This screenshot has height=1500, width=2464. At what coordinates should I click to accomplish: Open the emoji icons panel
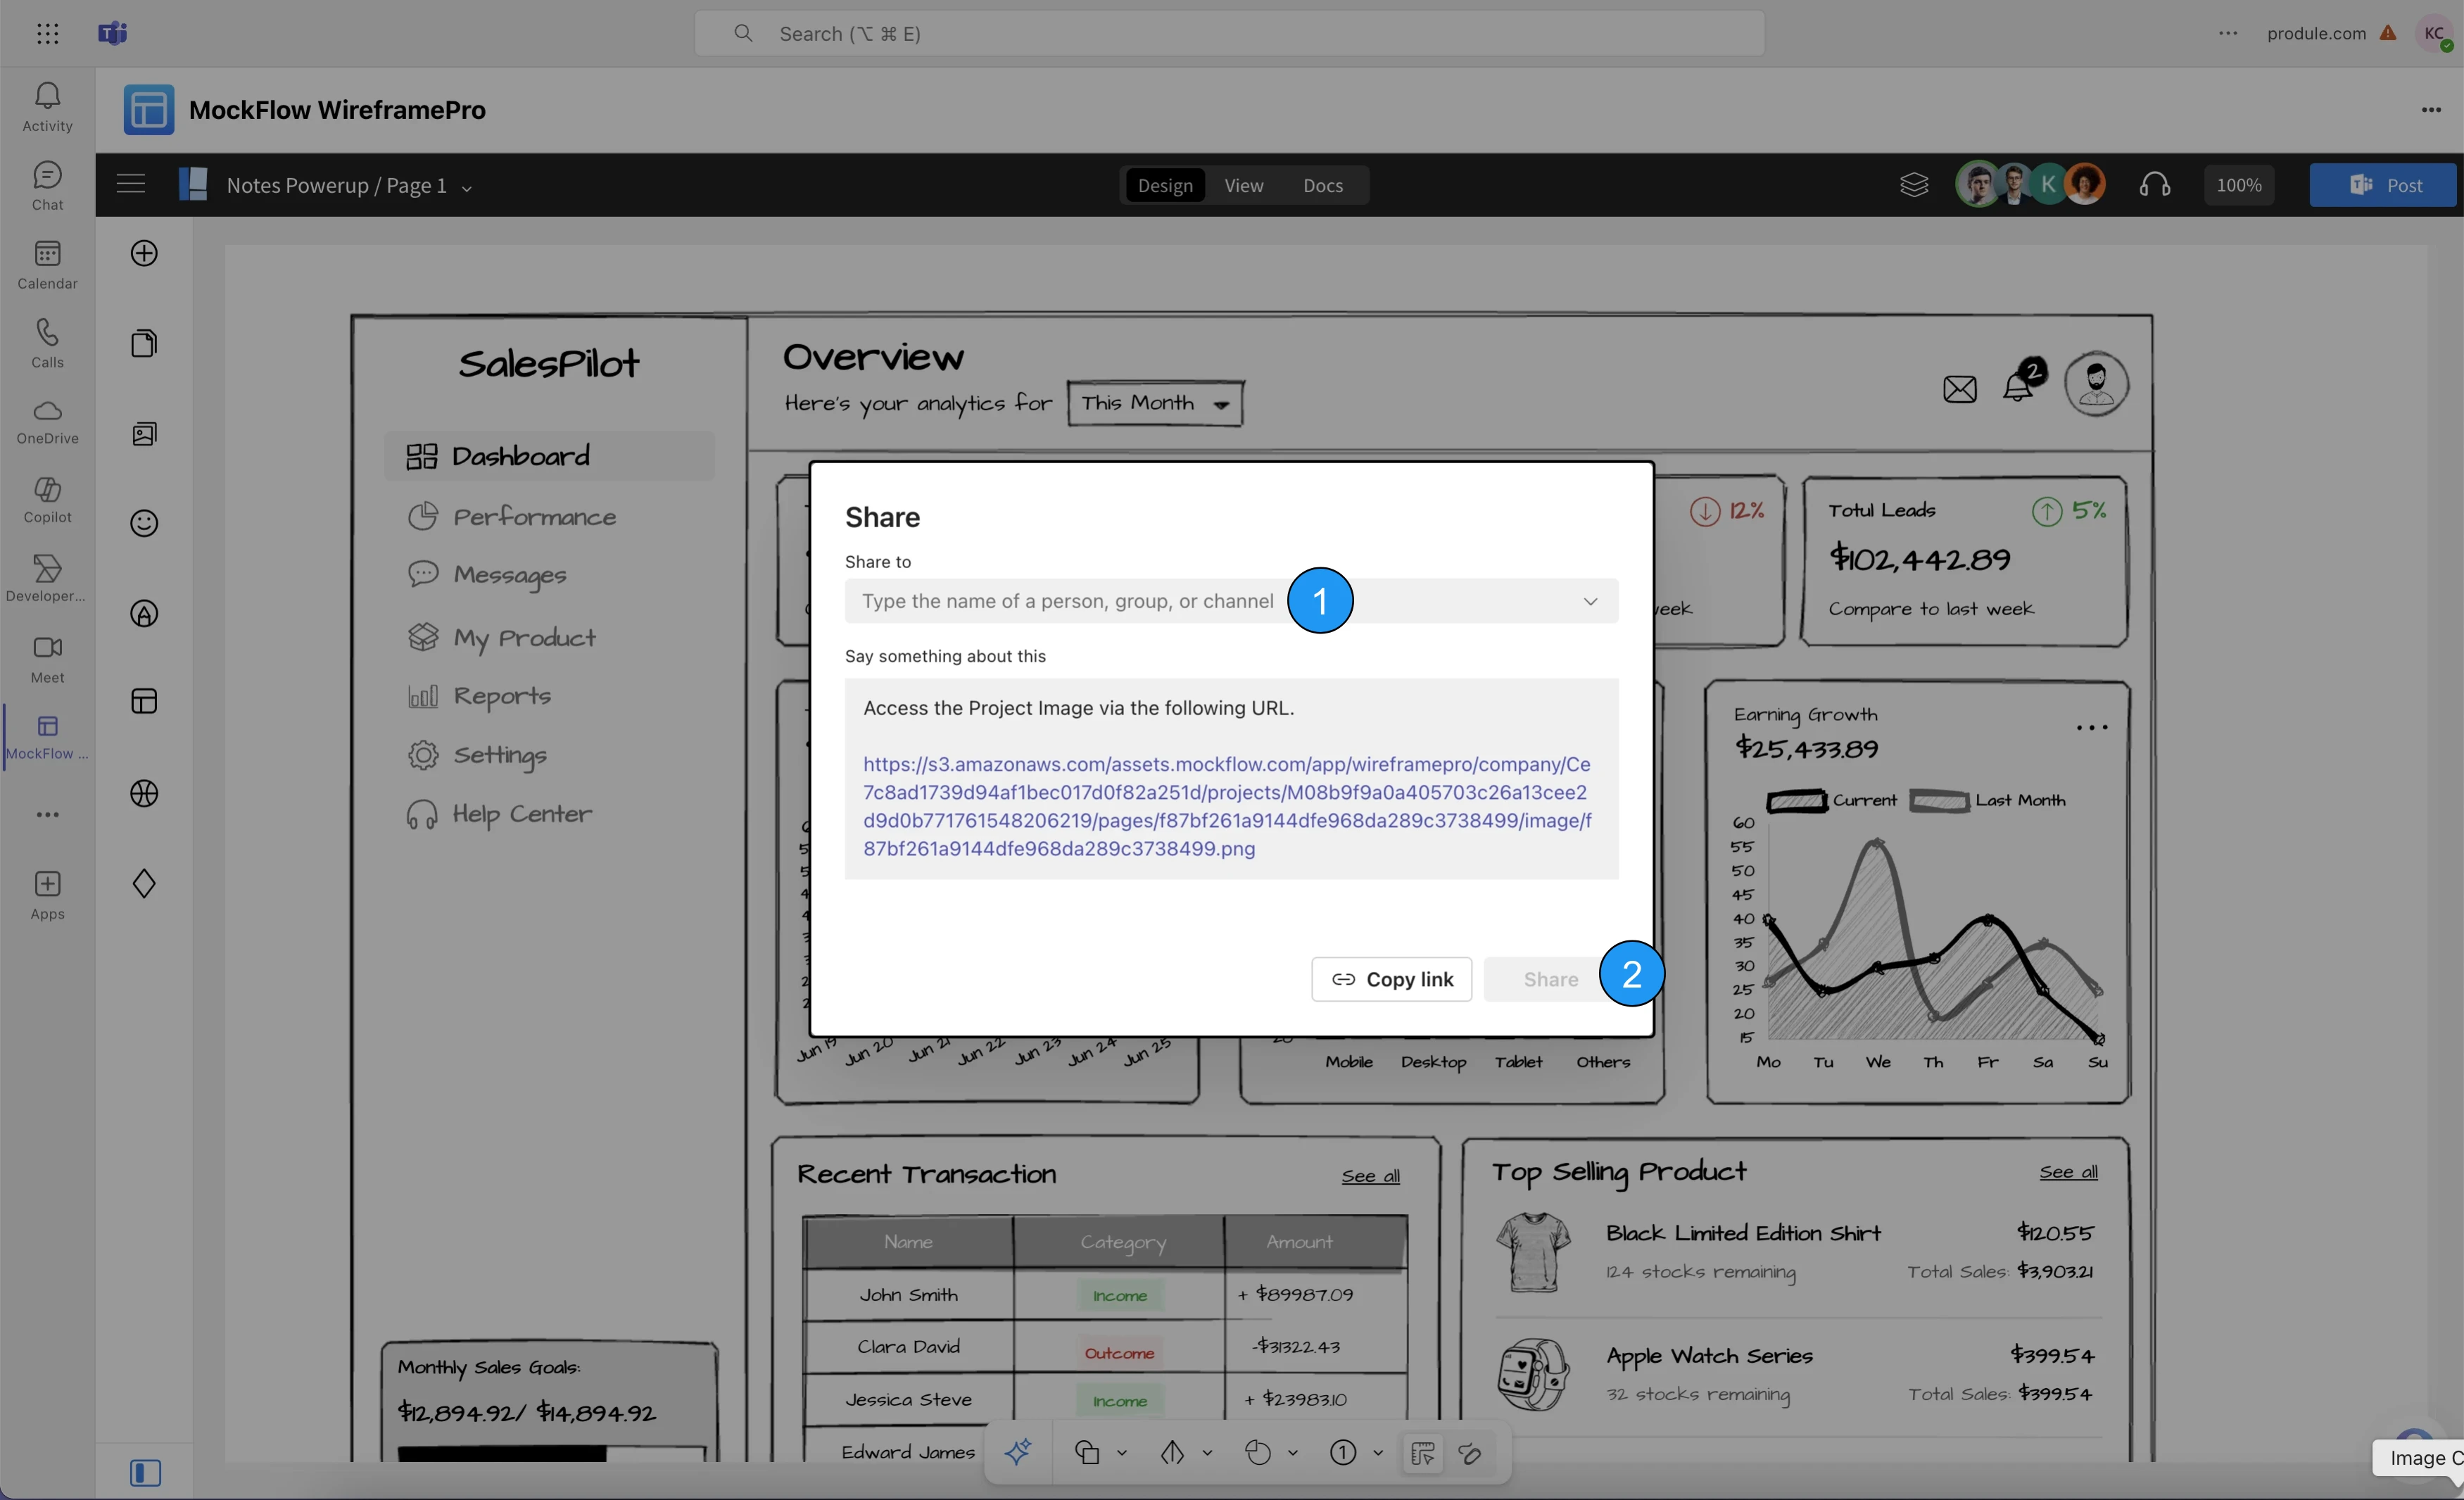click(x=144, y=523)
